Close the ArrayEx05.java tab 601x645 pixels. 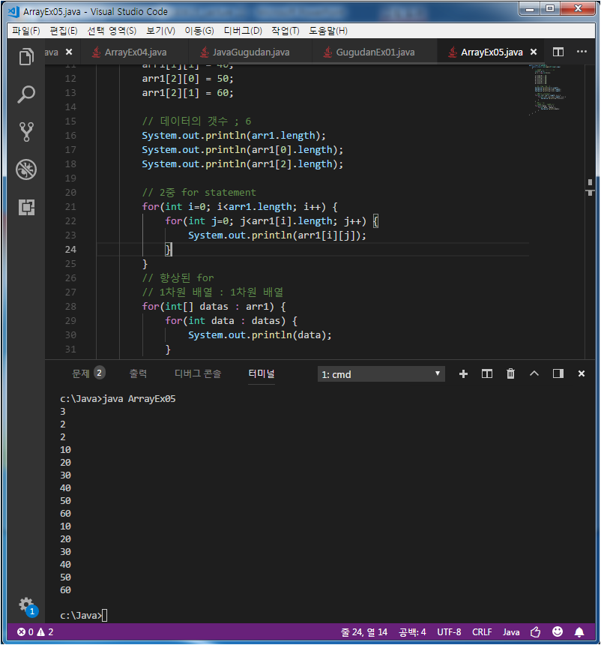coord(534,52)
